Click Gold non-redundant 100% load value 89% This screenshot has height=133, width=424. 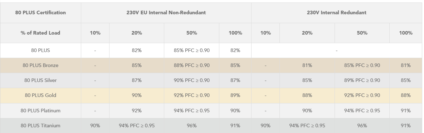pyautogui.click(x=235, y=95)
